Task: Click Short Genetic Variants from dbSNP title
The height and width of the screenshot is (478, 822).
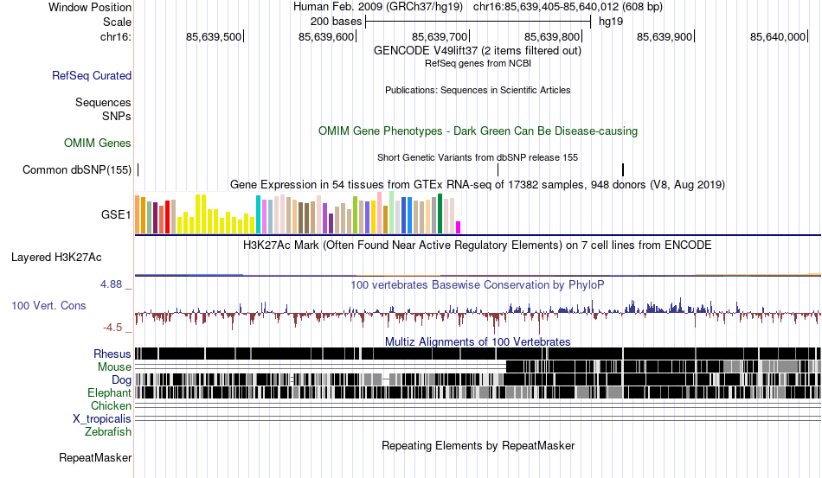Action: 478,157
